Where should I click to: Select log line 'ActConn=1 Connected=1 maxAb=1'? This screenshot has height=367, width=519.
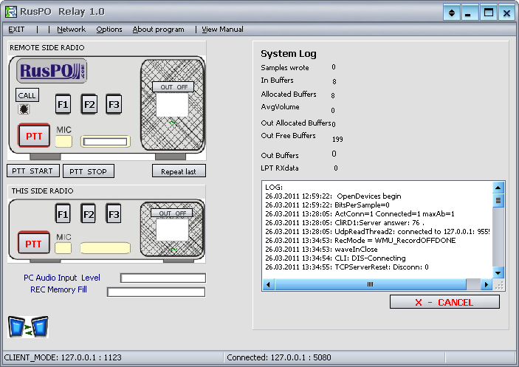point(360,214)
